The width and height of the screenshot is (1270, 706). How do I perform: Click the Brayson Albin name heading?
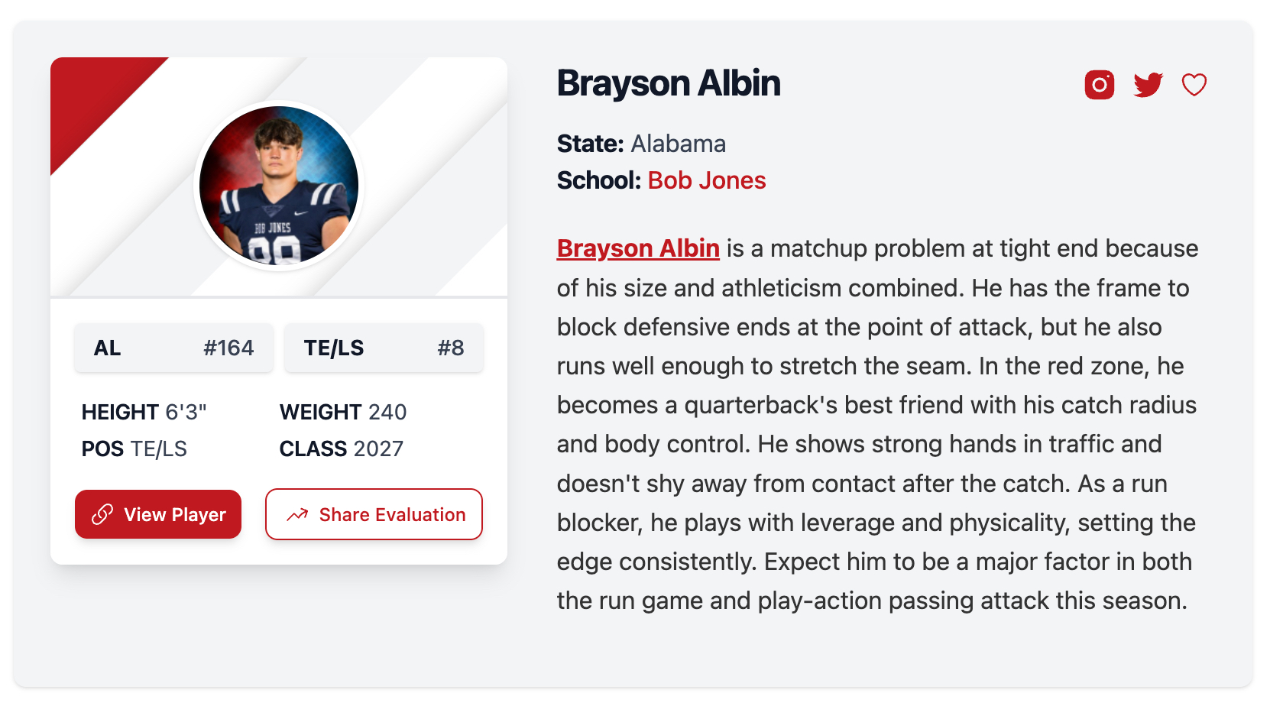(x=669, y=83)
